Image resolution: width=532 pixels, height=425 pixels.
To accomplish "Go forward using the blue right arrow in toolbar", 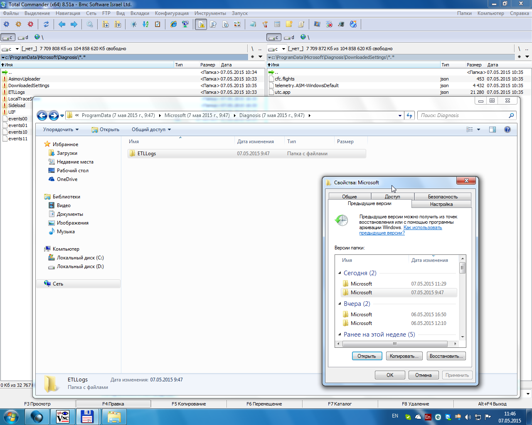I will 74,24.
